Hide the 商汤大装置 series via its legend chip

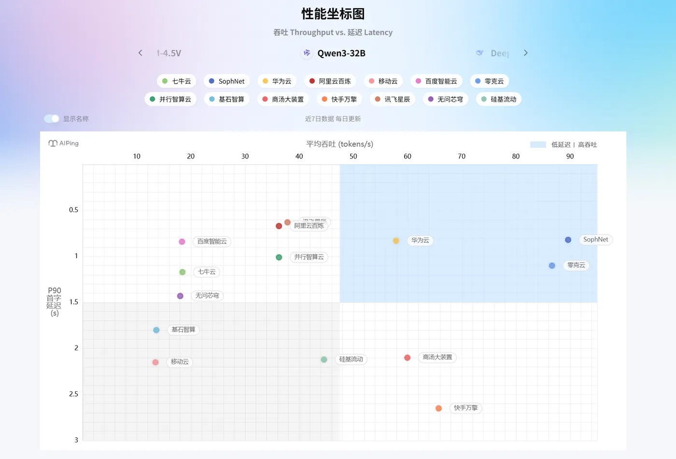pyautogui.click(x=283, y=99)
